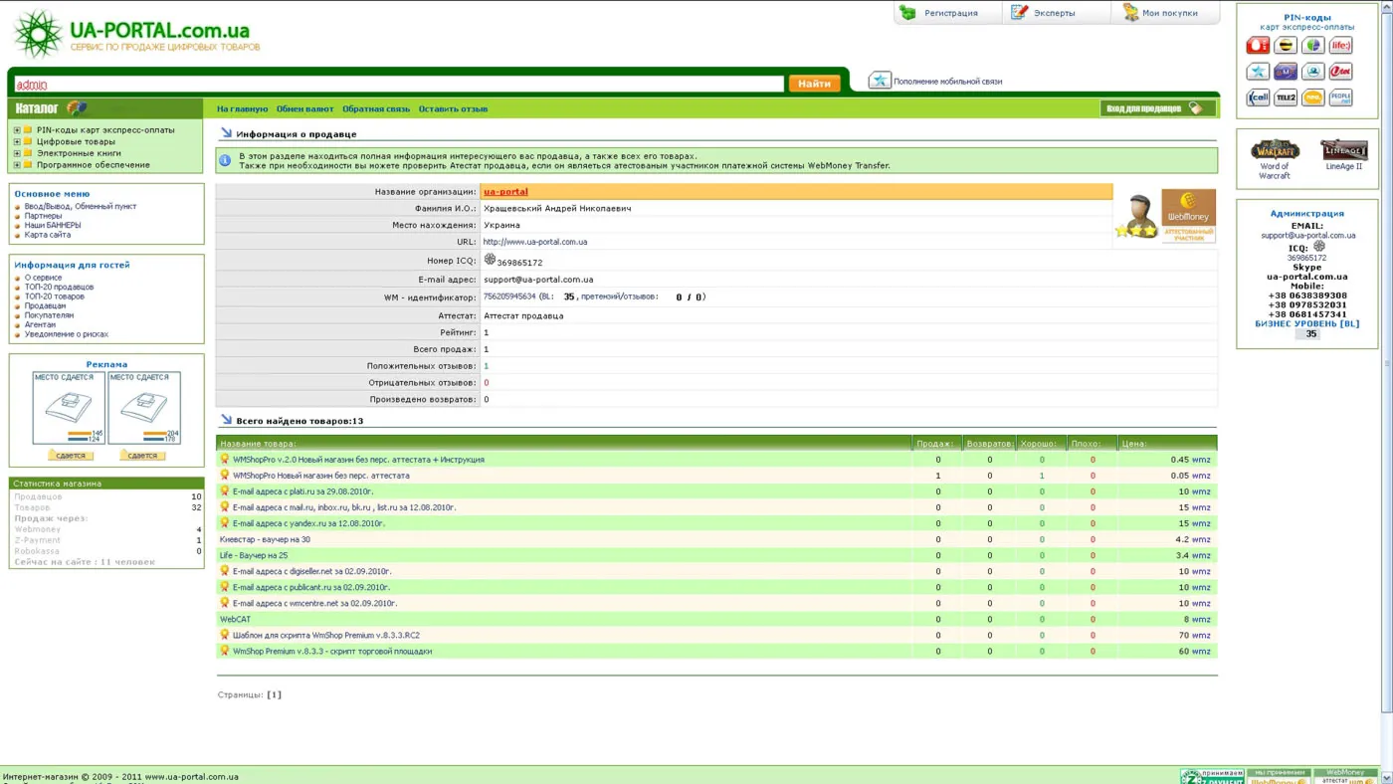Screen dimensions: 1393x784
Task: Click the first МЕСТО СДАЕТСЯ ad thumbnail
Action: click(69, 408)
